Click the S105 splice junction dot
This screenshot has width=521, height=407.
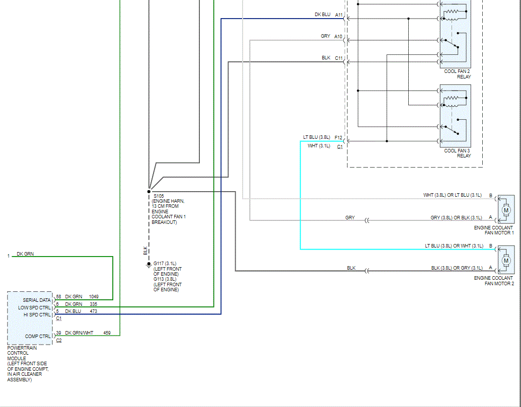click(149, 191)
